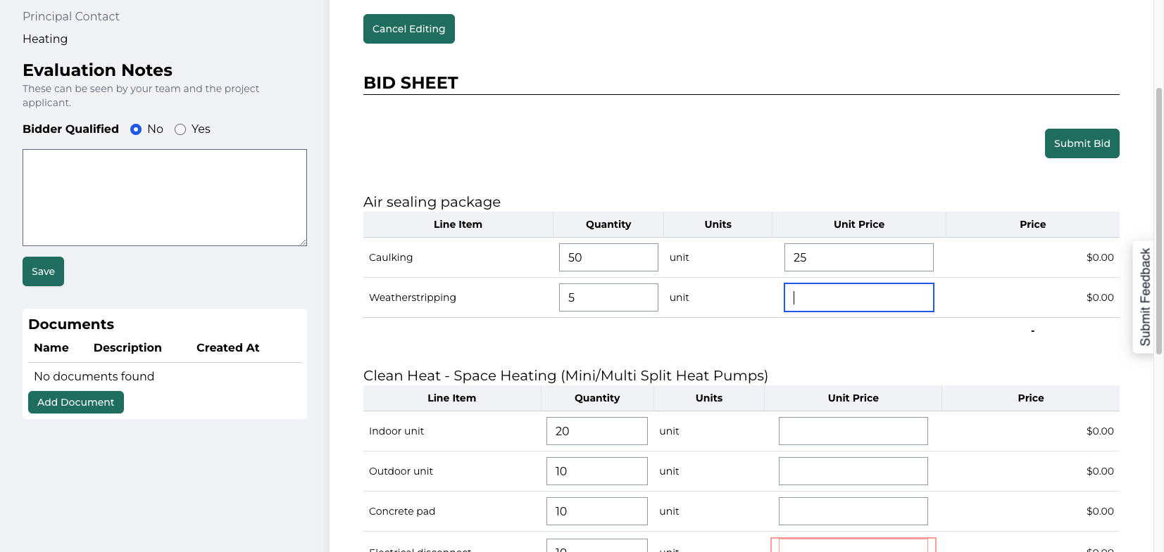This screenshot has height=552, width=1164.
Task: Set the Outdoor unit's unit price
Action: [853, 471]
